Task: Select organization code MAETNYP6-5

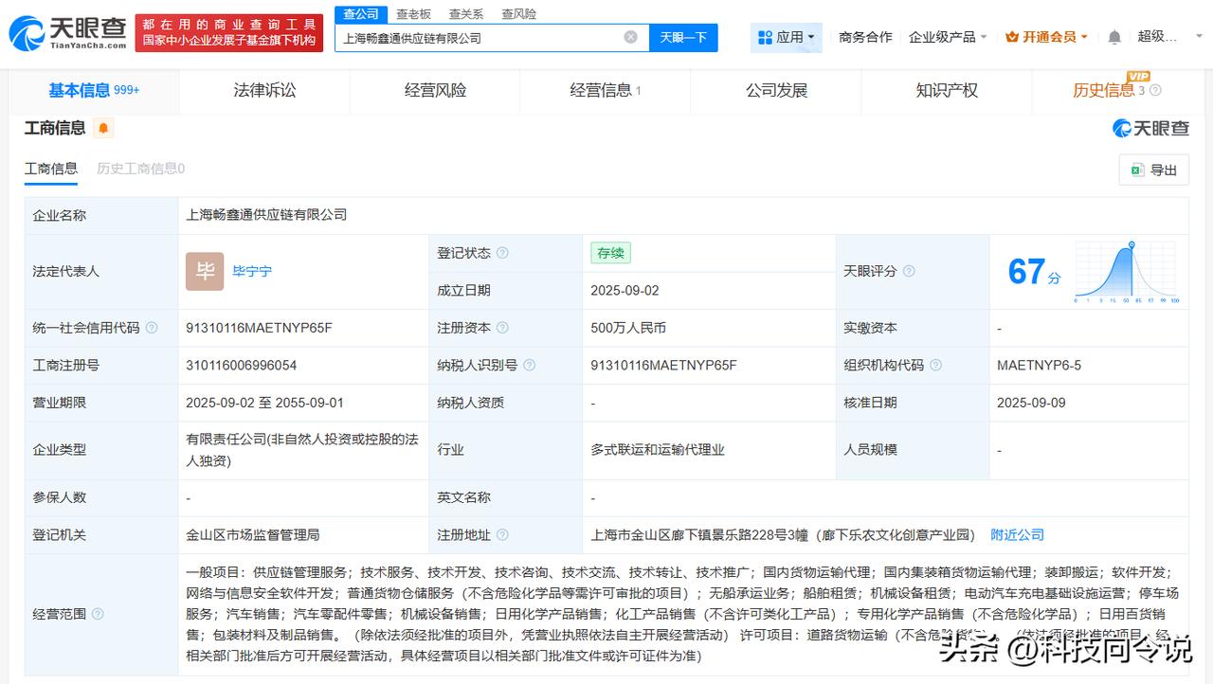Action: point(1039,365)
